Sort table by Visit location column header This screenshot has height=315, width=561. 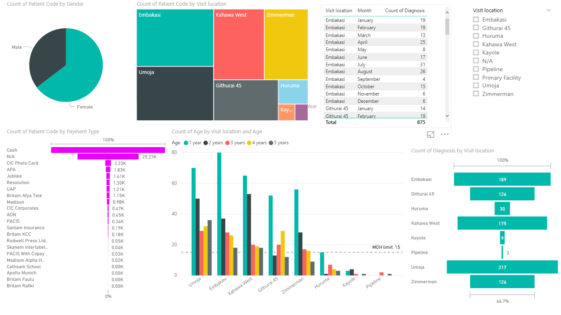pos(339,11)
